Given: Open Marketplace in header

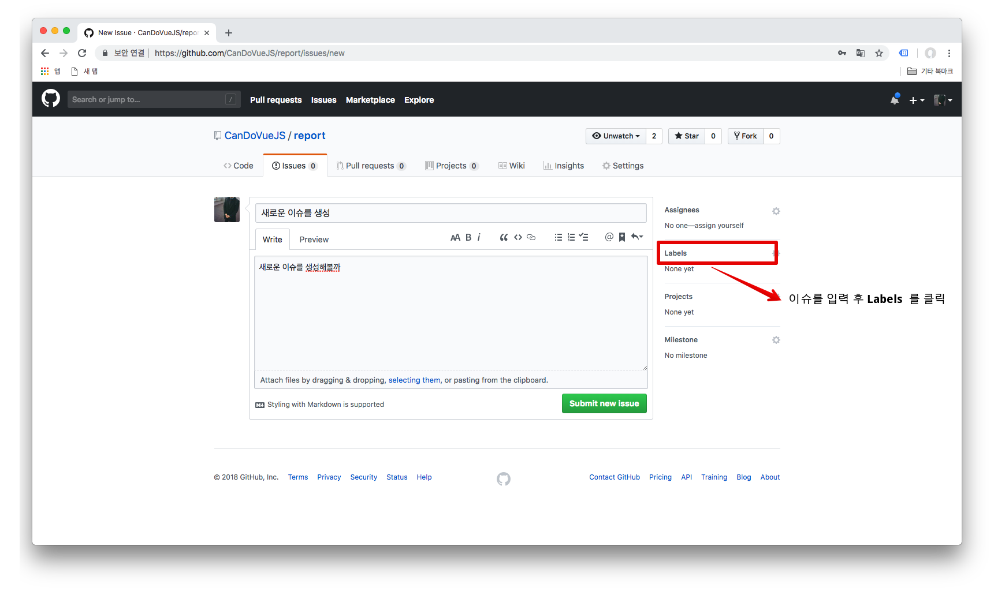Looking at the screenshot, I should coord(370,100).
